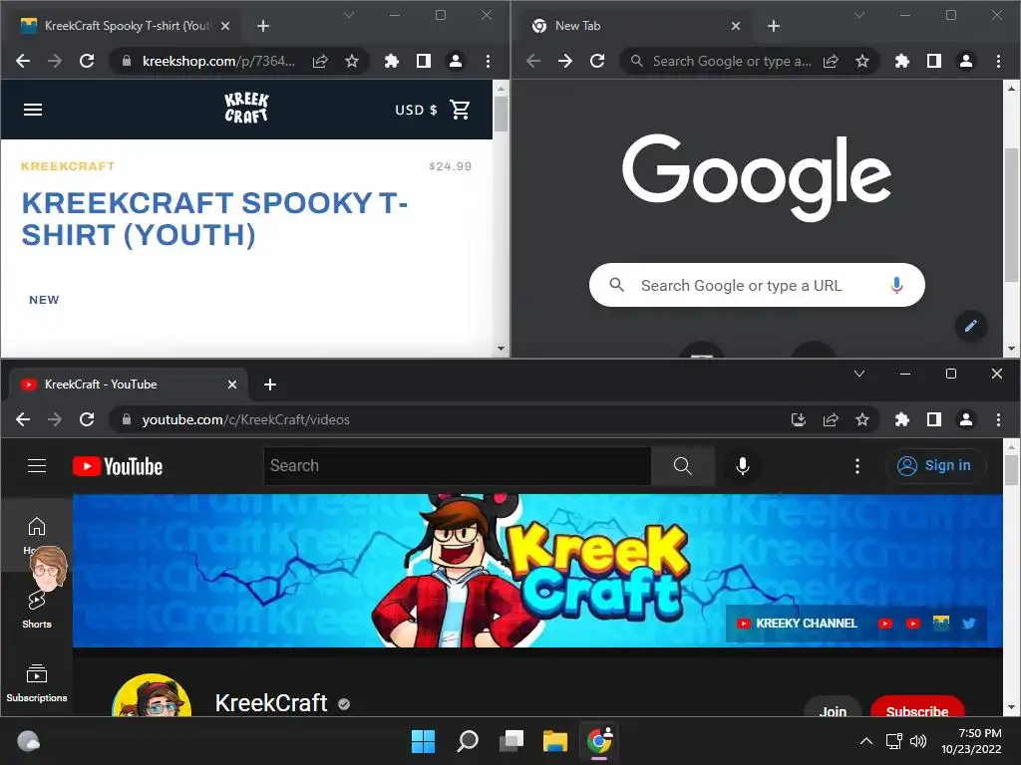Open YouTube guide hamburger menu
This screenshot has width=1021, height=765.
pos(37,466)
